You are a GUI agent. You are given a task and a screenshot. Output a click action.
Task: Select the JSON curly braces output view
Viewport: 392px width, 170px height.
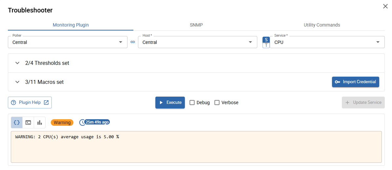[17, 123]
